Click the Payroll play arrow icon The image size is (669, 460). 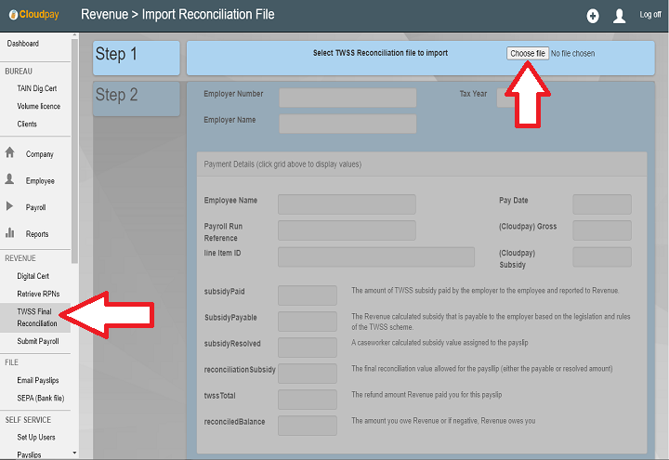[x=10, y=206]
